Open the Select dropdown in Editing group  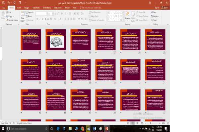point(155,20)
